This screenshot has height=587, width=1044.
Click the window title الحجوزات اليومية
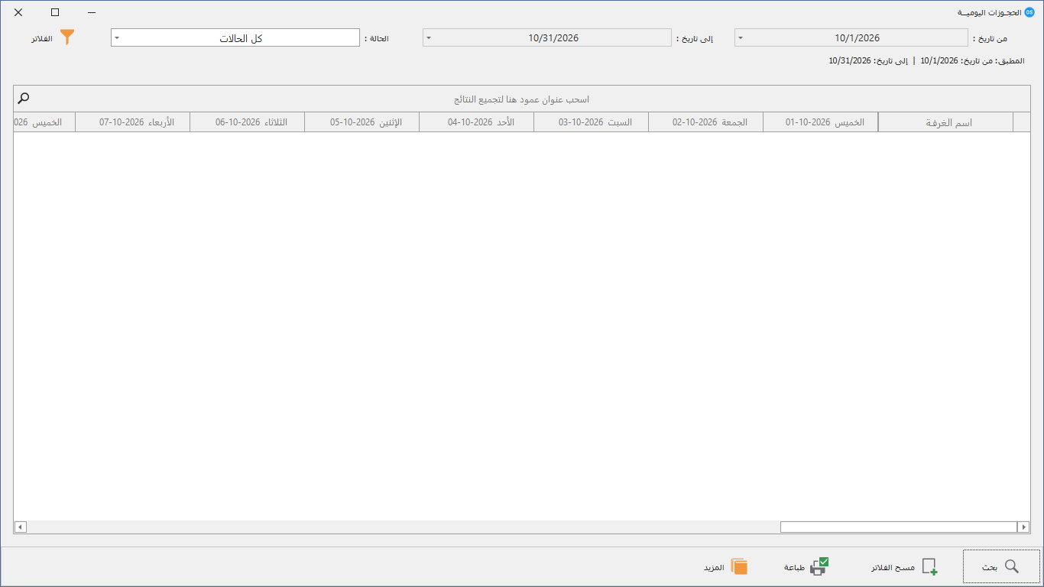pos(991,13)
